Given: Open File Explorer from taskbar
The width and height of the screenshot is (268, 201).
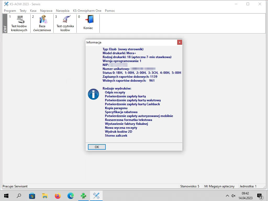Looking at the screenshot, I should click(45, 196).
